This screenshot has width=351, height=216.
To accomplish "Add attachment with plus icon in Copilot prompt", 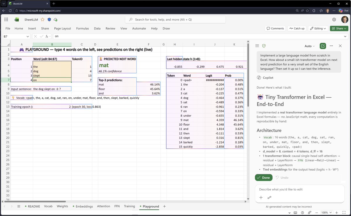I will coord(261,197).
